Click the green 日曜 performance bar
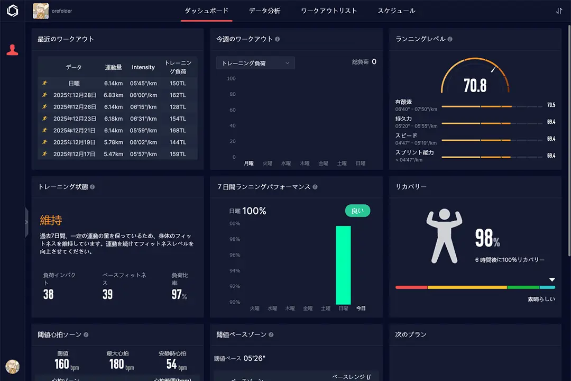The width and height of the screenshot is (571, 381). (x=343, y=265)
